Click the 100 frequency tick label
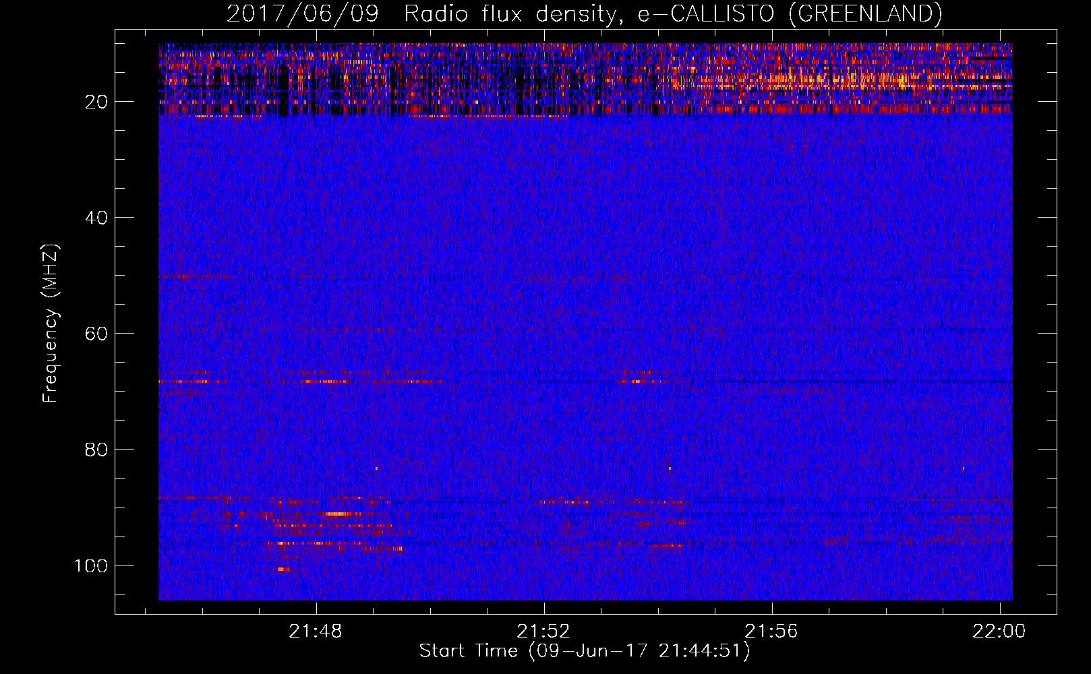Image resolution: width=1091 pixels, height=674 pixels. [x=91, y=565]
